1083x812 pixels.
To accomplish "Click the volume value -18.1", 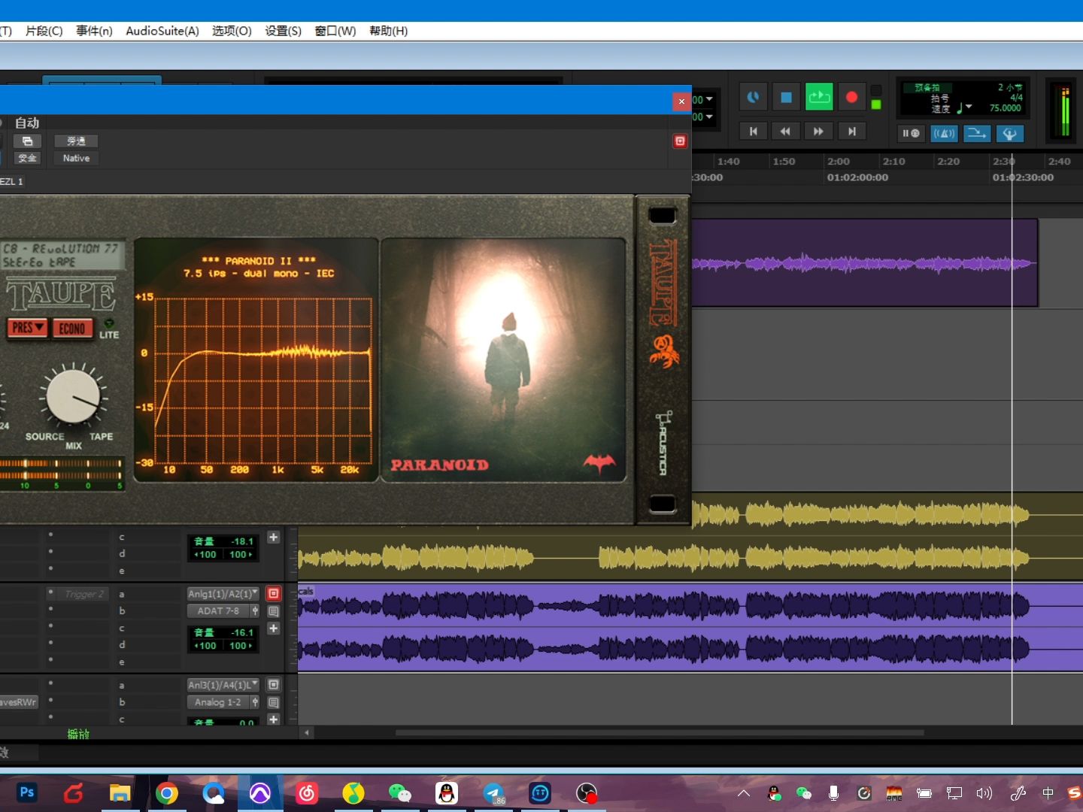I will click(x=242, y=541).
